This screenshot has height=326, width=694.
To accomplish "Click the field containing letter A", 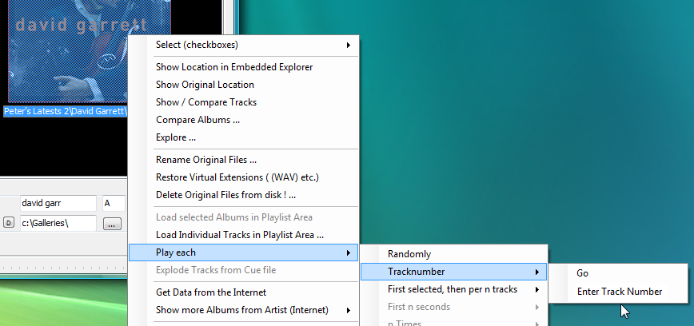I will (x=114, y=204).
